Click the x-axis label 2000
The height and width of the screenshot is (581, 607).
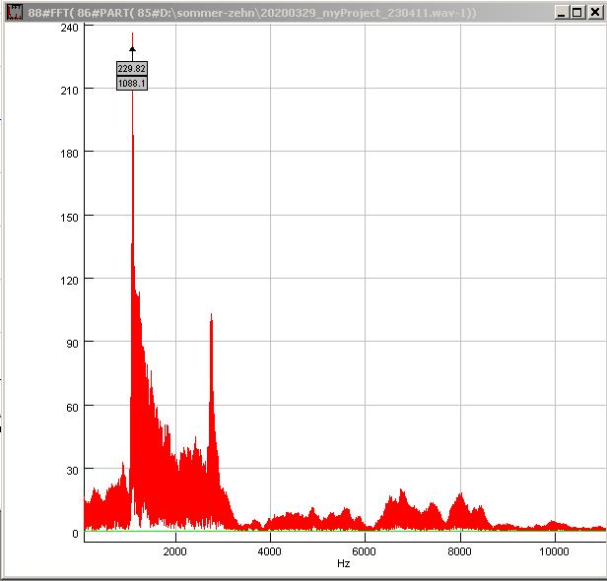pyautogui.click(x=175, y=551)
